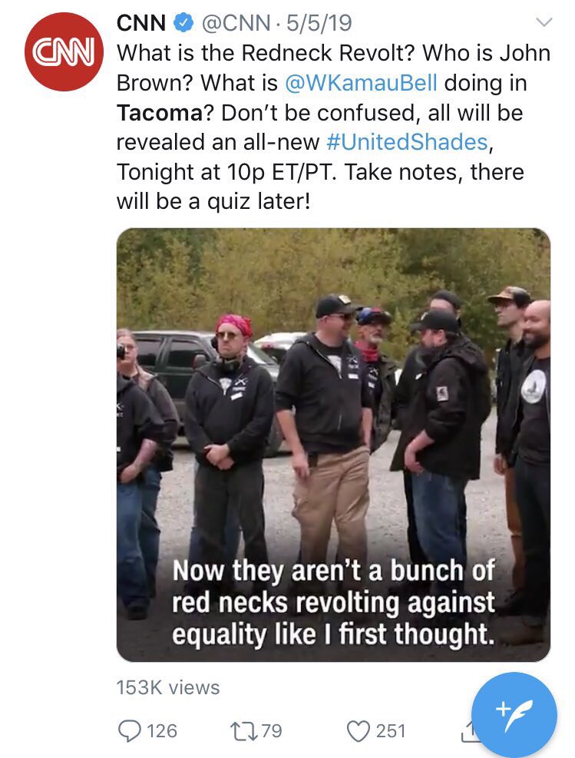The image size is (575, 758).
Task: Tap the blue verified badge
Action: pyautogui.click(x=184, y=23)
